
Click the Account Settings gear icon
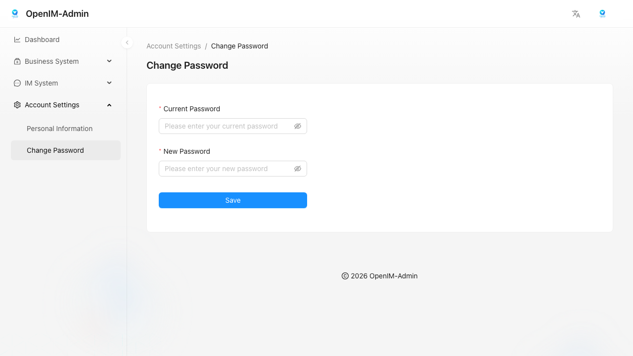point(17,105)
